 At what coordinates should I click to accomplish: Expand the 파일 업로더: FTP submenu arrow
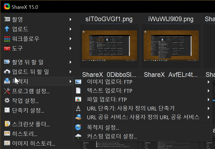(209, 99)
